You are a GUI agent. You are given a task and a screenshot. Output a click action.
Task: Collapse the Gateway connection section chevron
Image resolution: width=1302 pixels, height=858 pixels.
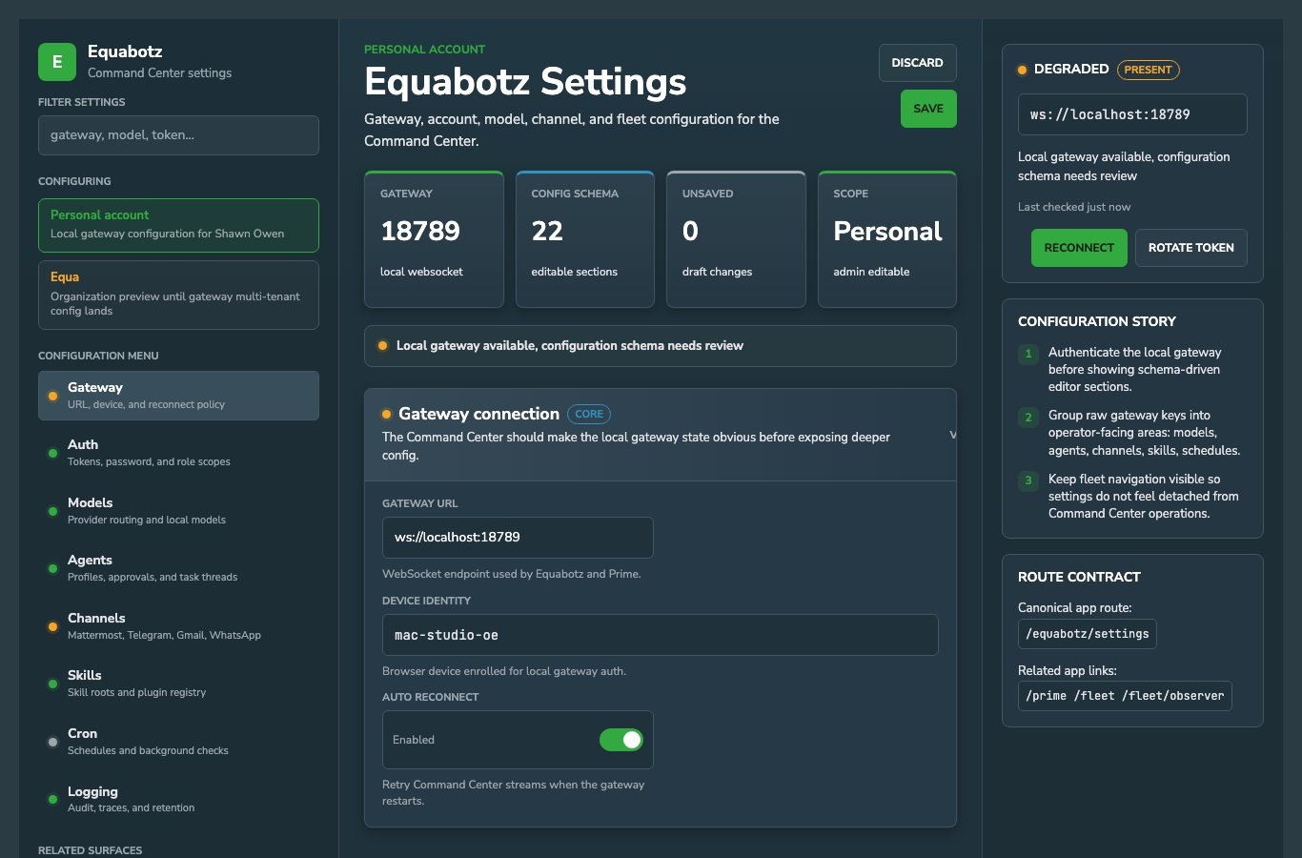[953, 435]
